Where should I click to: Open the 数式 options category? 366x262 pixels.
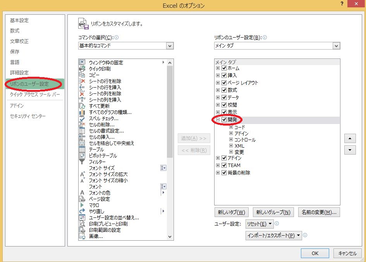(14, 31)
